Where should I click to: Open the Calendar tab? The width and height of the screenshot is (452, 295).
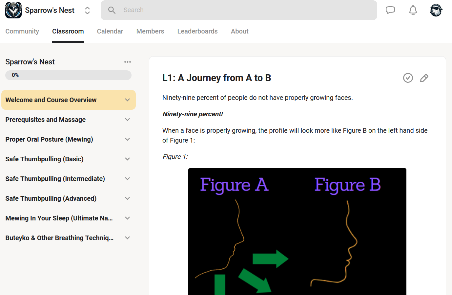pyautogui.click(x=110, y=31)
